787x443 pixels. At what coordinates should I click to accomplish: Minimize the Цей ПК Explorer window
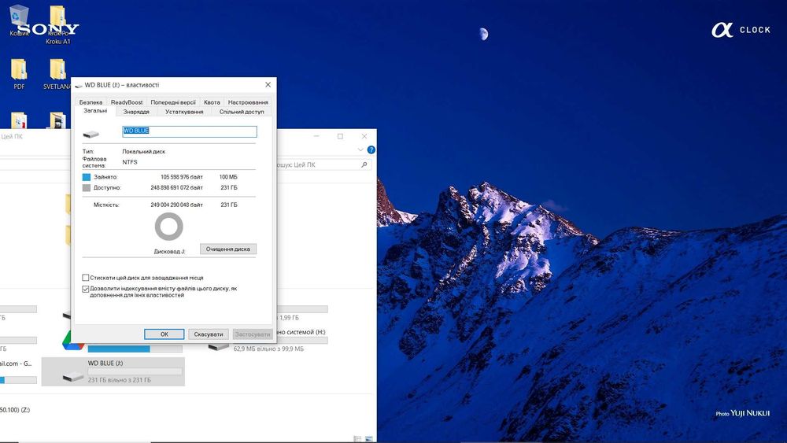tap(316, 136)
